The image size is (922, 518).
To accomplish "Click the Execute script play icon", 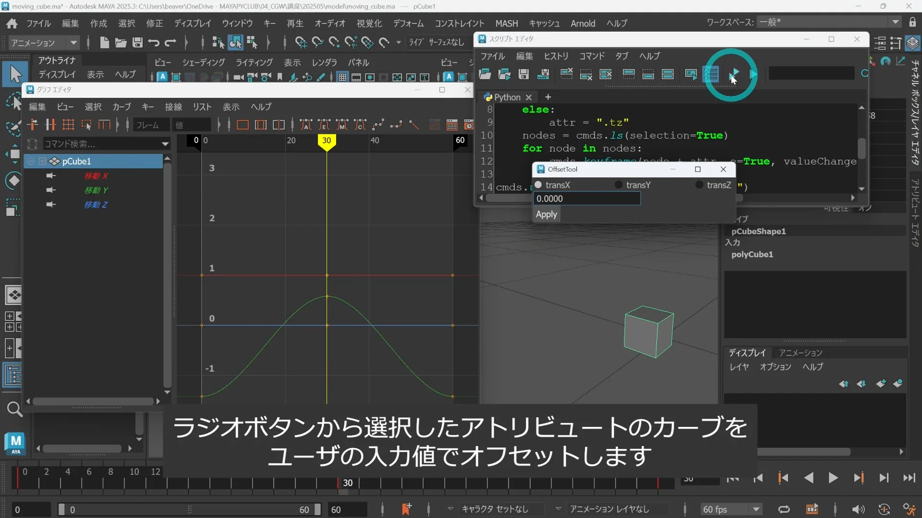I will 734,73.
